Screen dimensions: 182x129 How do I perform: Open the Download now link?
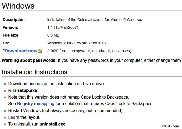pos(21,51)
